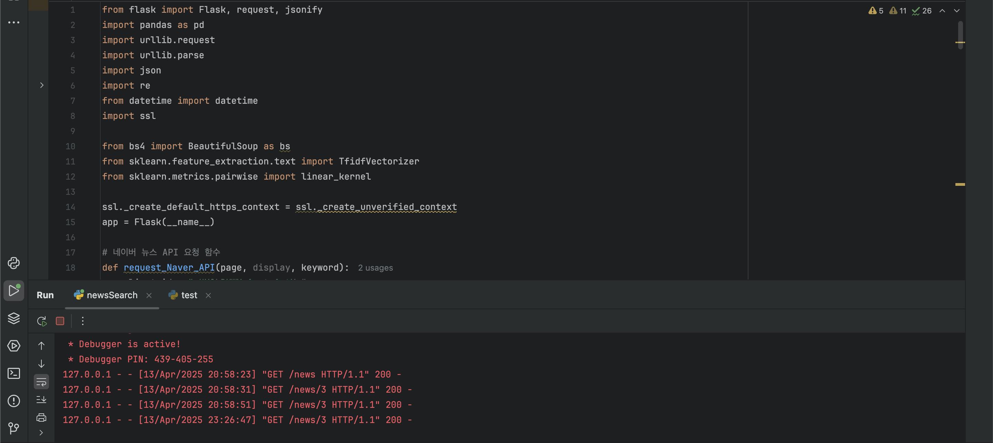Screen dimensions: 993x443
Task: Print the console output with printer icon
Action: click(x=41, y=417)
